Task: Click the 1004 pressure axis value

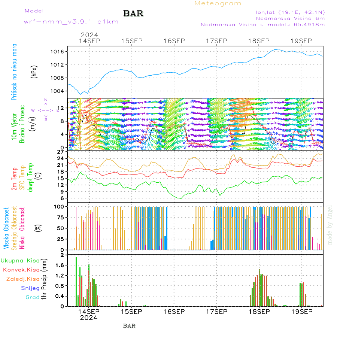Action: coord(57,91)
